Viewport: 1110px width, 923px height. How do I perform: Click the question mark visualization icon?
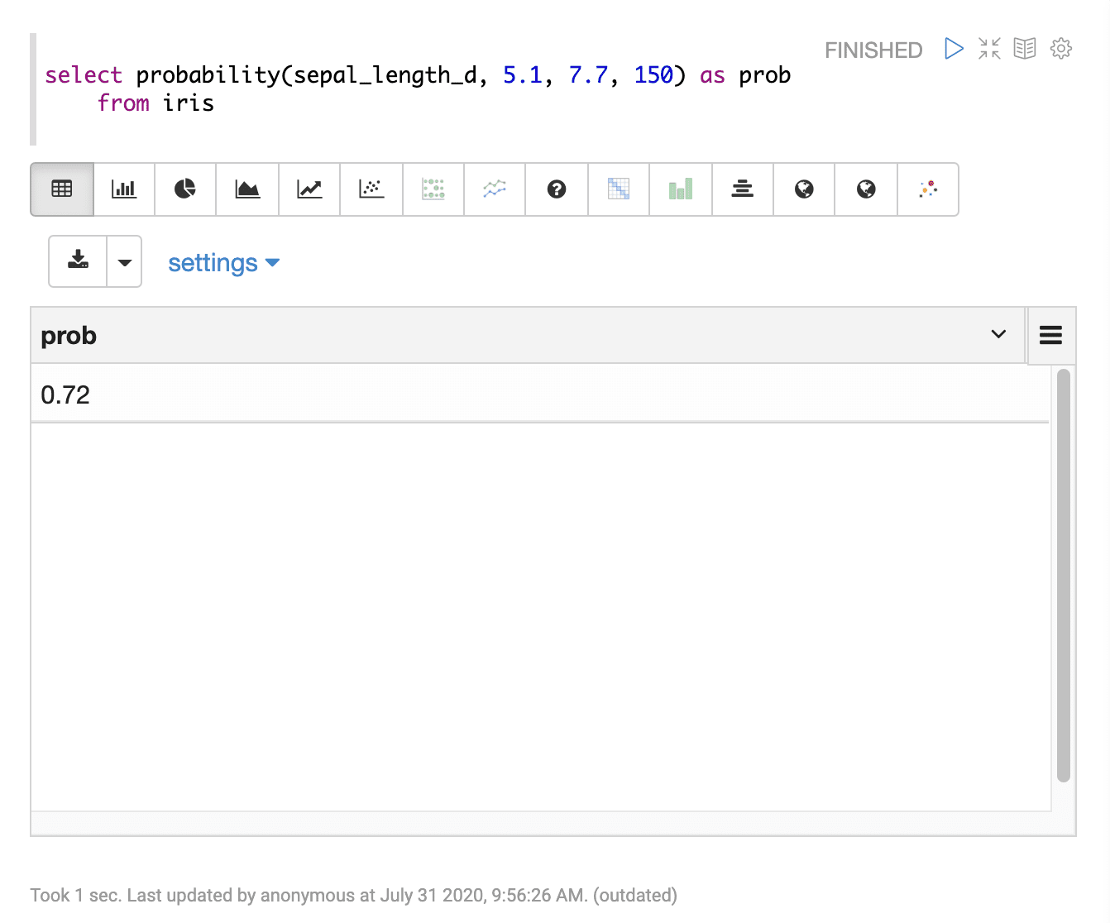tap(557, 189)
